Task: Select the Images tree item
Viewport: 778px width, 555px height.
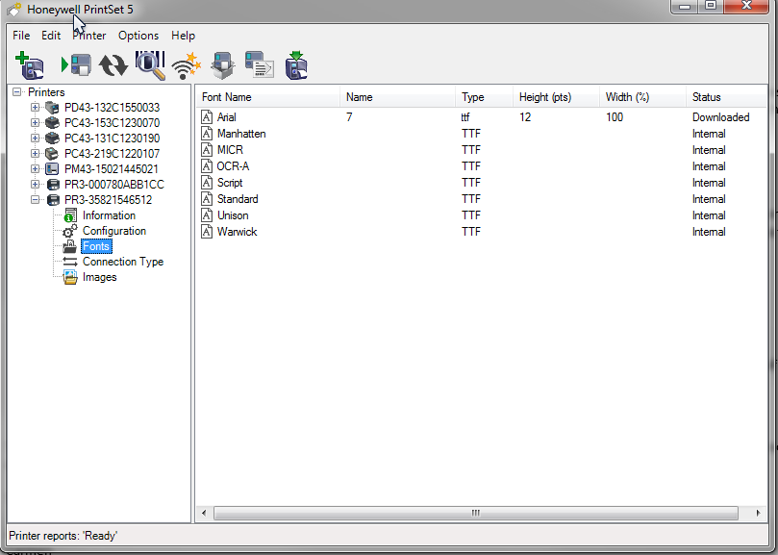Action: click(x=100, y=277)
